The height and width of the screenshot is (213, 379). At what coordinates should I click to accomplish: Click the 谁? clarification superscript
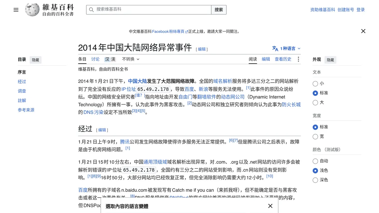point(140,95)
